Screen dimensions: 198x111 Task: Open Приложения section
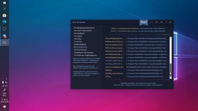click(x=80, y=44)
